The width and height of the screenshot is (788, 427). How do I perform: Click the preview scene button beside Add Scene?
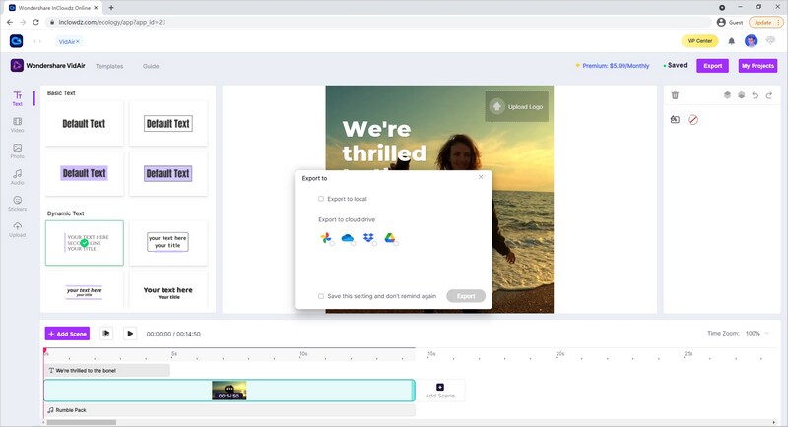[106, 334]
